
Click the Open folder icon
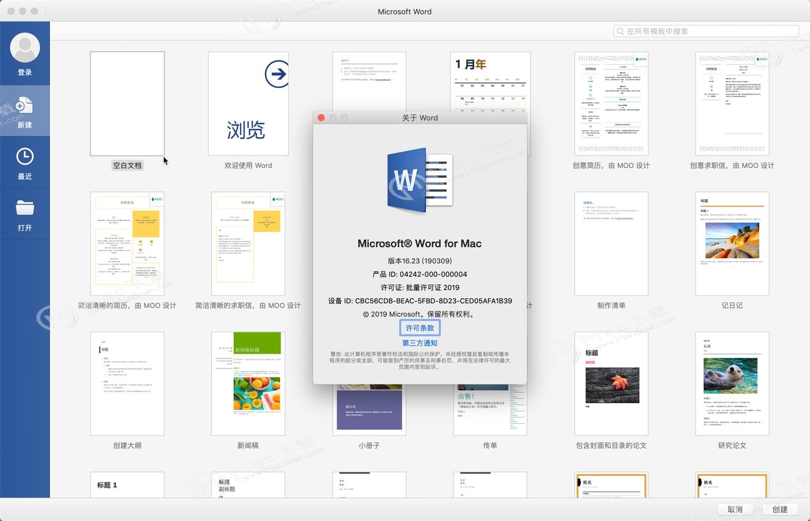25,208
